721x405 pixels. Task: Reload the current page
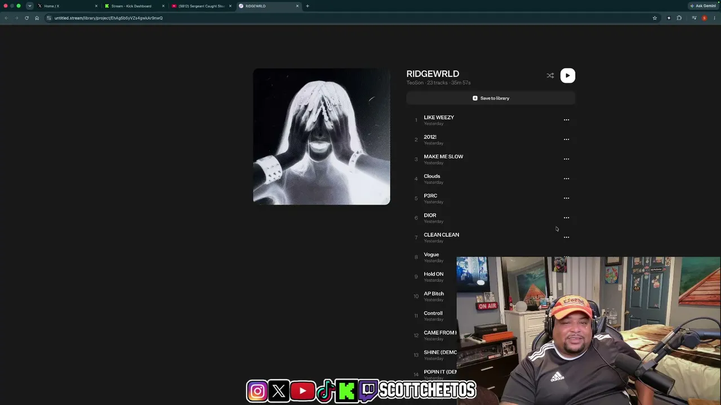pyautogui.click(x=26, y=18)
